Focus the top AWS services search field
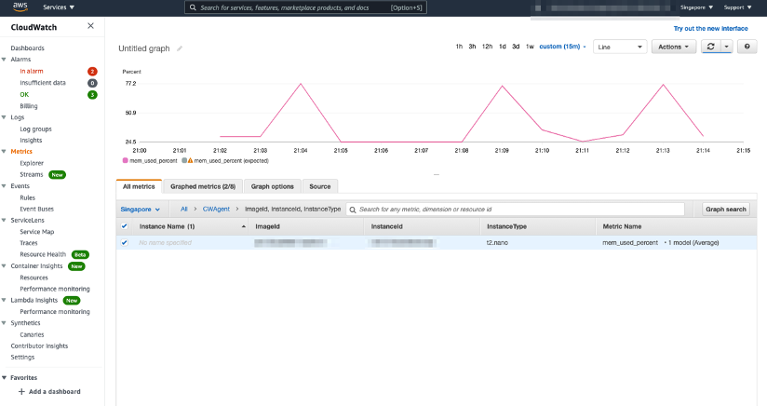Screen dimensions: 767x407 [305, 7]
